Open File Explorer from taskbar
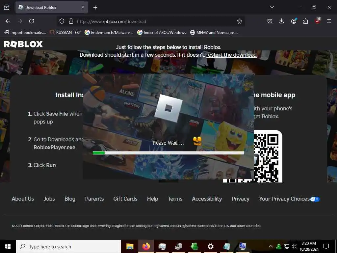Image resolution: width=337 pixels, height=253 pixels. coord(130,246)
